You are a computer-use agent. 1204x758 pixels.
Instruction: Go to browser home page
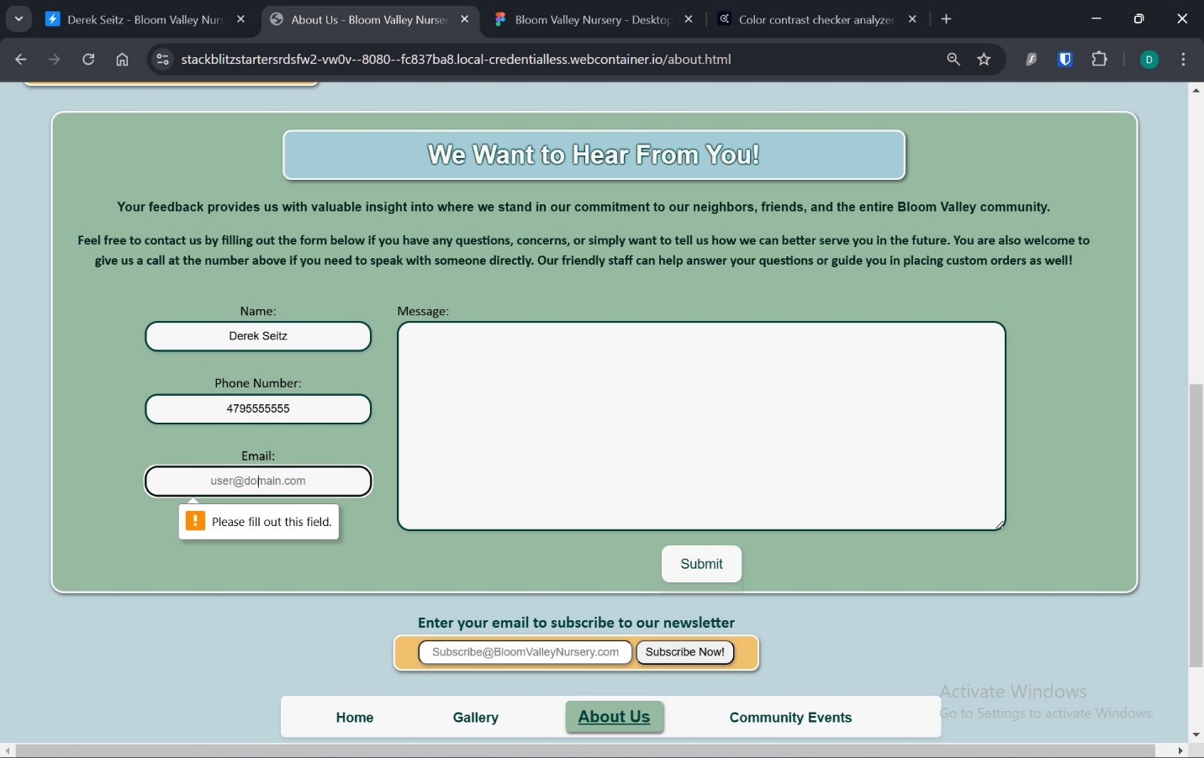pos(123,60)
